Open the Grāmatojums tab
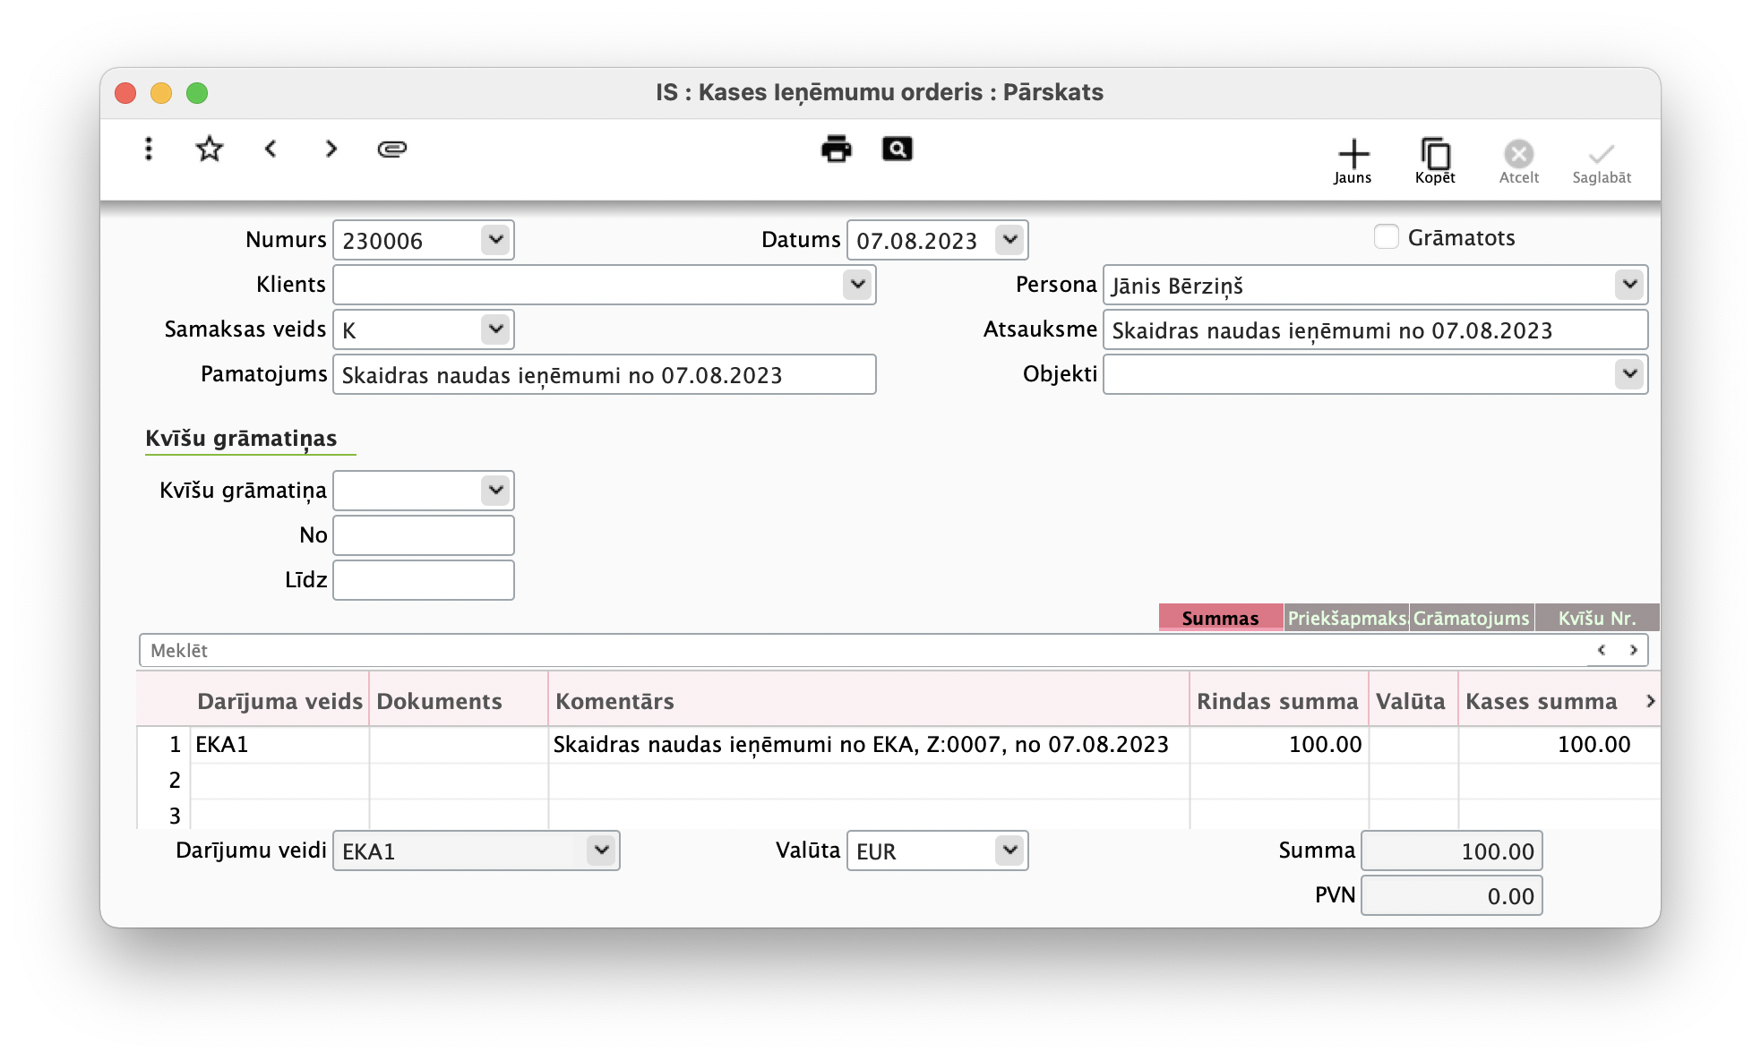 pyautogui.click(x=1472, y=618)
